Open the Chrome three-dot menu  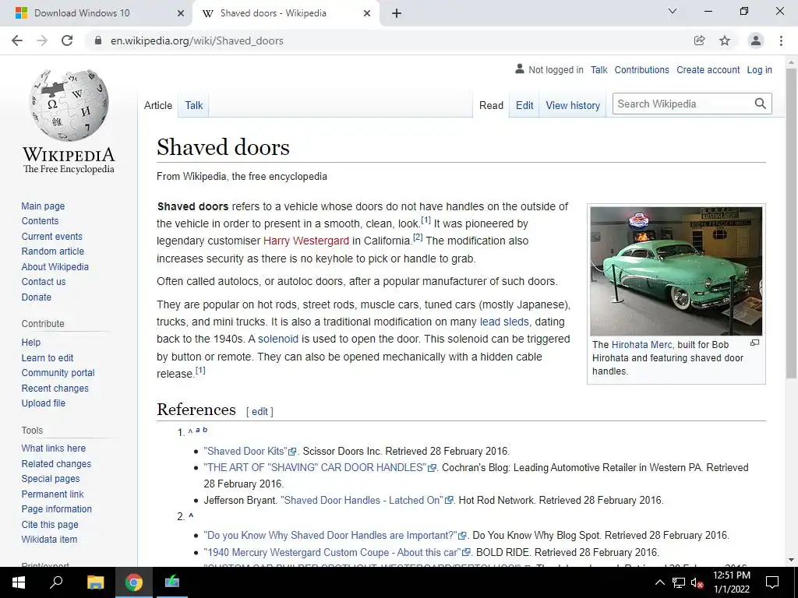tap(781, 40)
